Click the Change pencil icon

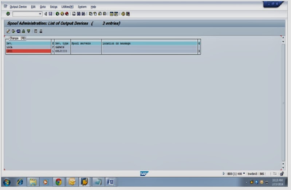pos(8,31)
